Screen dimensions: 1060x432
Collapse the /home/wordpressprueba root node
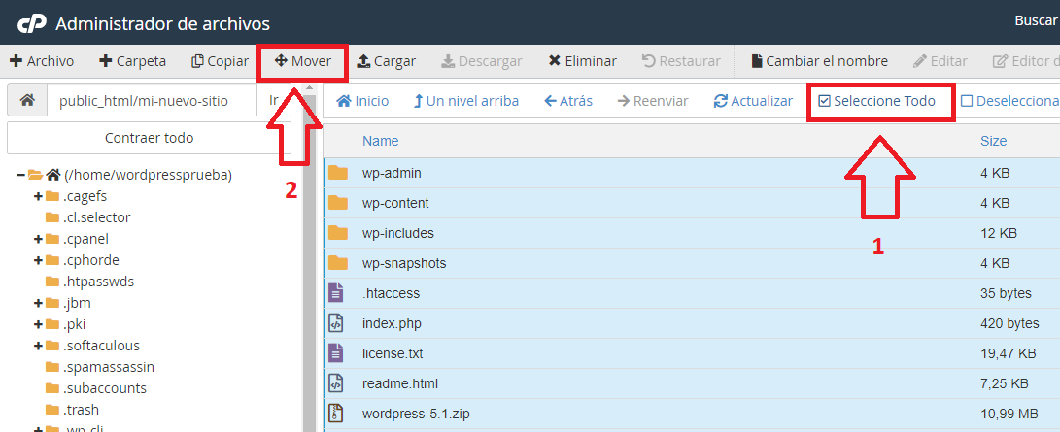(20, 176)
